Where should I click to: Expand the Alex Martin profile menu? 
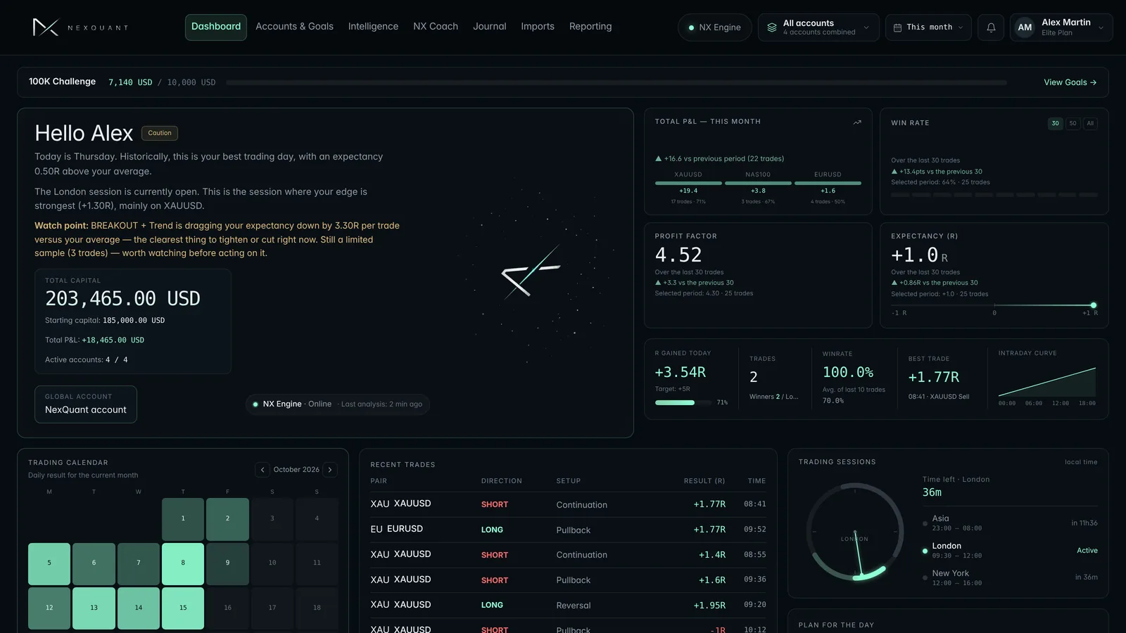[x=1061, y=27]
